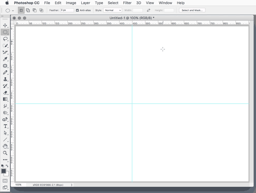Choose Subtract from selection mode
Screen dimensions: 256x193
35,10
